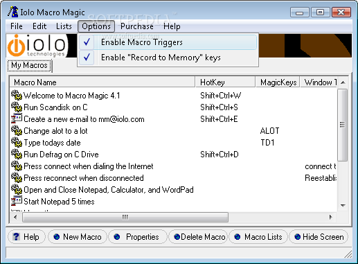Click the window icon beside Start Notepad 5 times

[x=17, y=201]
